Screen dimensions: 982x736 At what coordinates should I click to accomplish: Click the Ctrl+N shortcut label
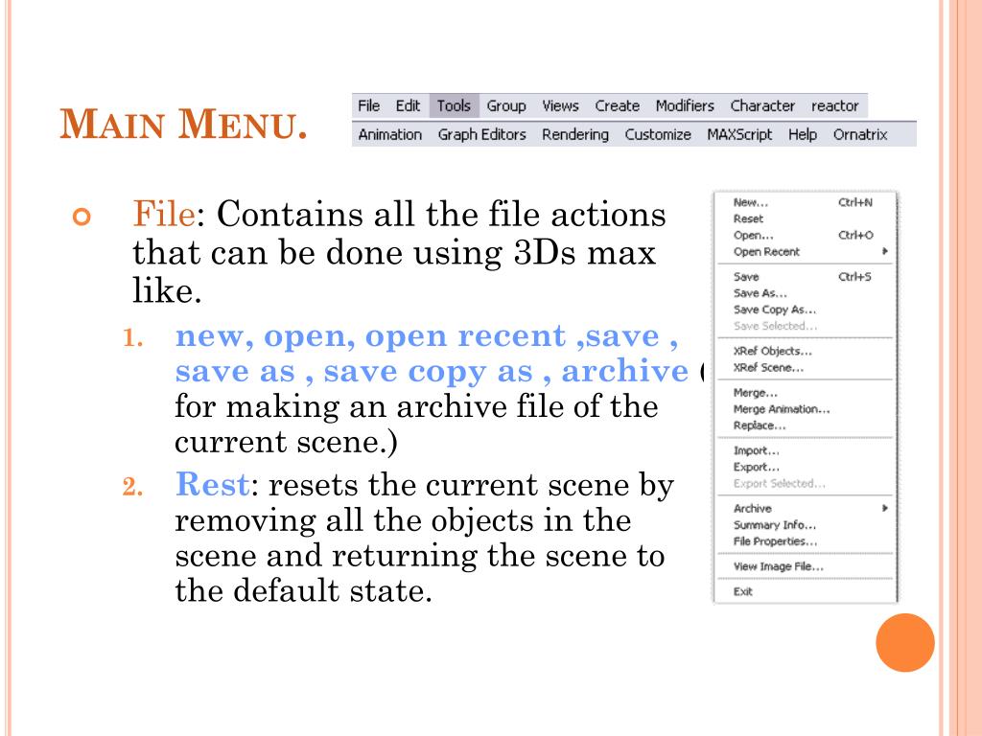tap(854, 202)
